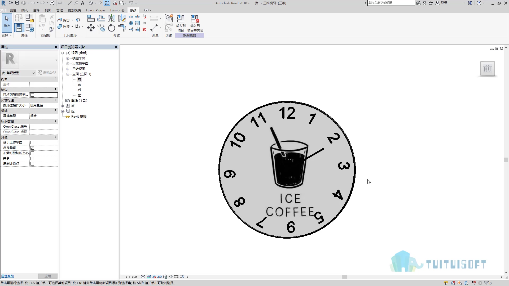Click the 编辑类型 button
Image resolution: width=509 pixels, height=286 pixels.
(47, 73)
